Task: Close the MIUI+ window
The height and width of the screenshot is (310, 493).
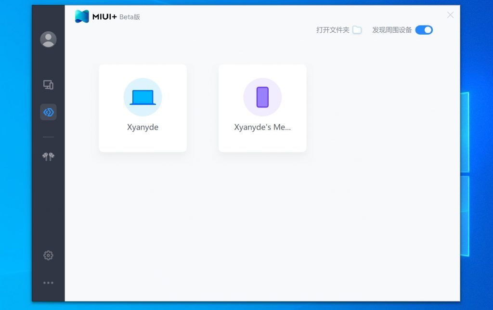Action: (x=451, y=15)
